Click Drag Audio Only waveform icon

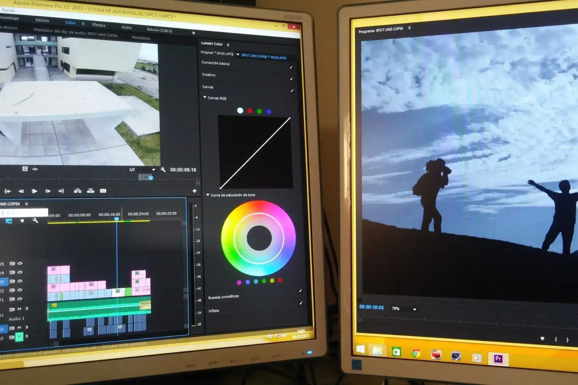[x=35, y=169]
